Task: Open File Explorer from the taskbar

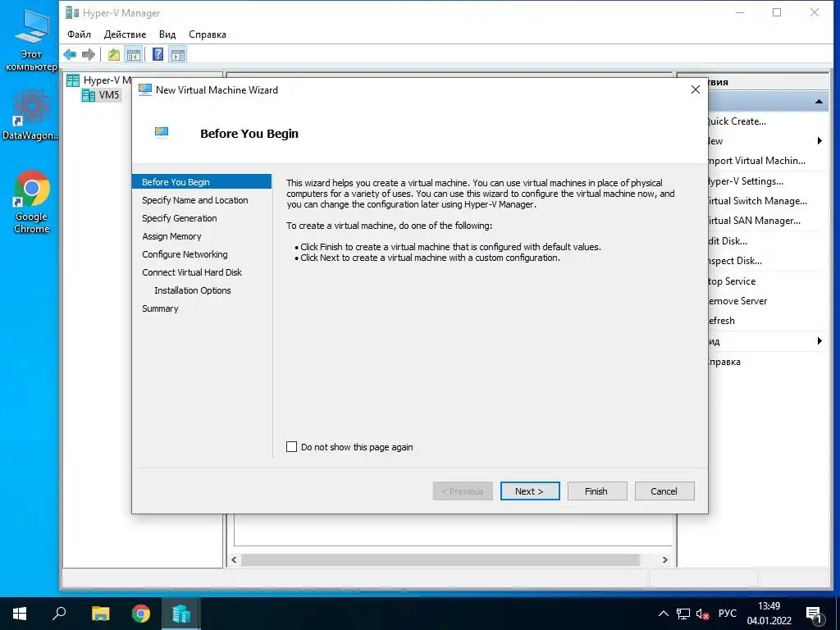Action: click(100, 614)
